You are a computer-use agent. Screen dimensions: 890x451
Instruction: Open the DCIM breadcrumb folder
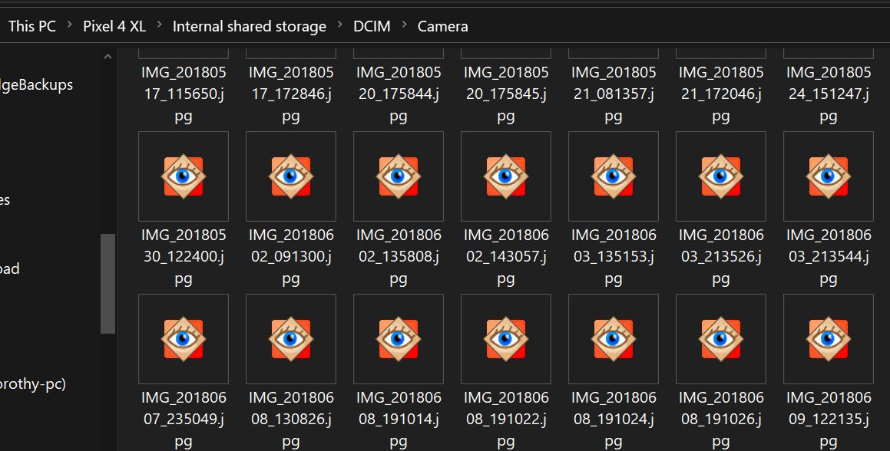click(372, 26)
